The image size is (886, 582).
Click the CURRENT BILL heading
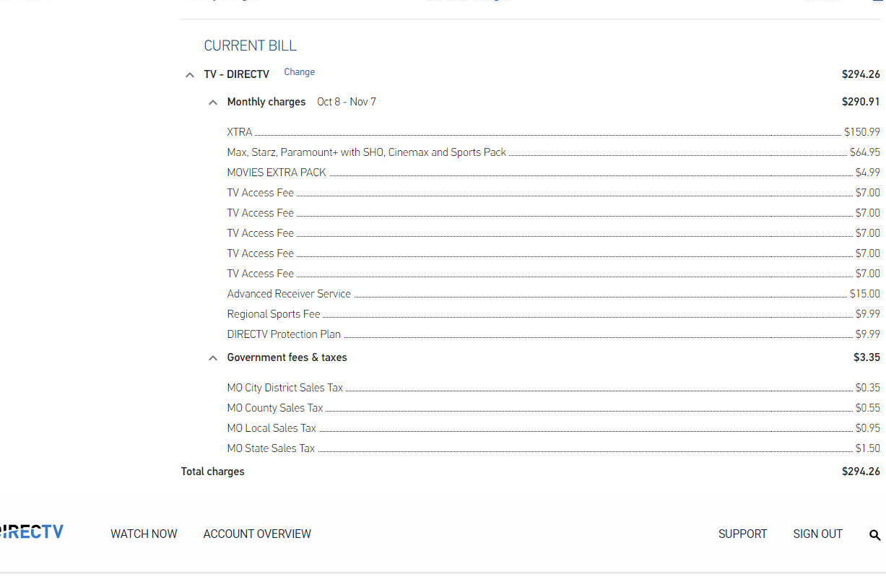[250, 45]
